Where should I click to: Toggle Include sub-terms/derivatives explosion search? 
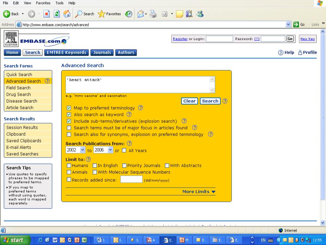[69, 121]
